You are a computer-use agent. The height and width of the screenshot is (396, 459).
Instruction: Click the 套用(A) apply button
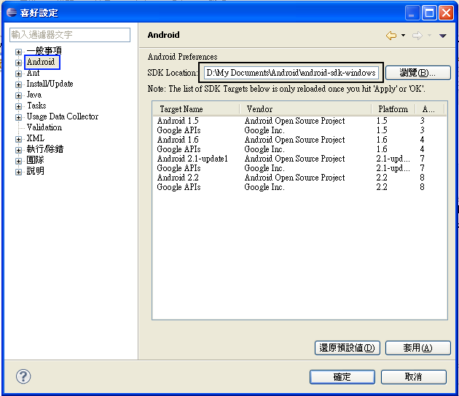point(417,348)
